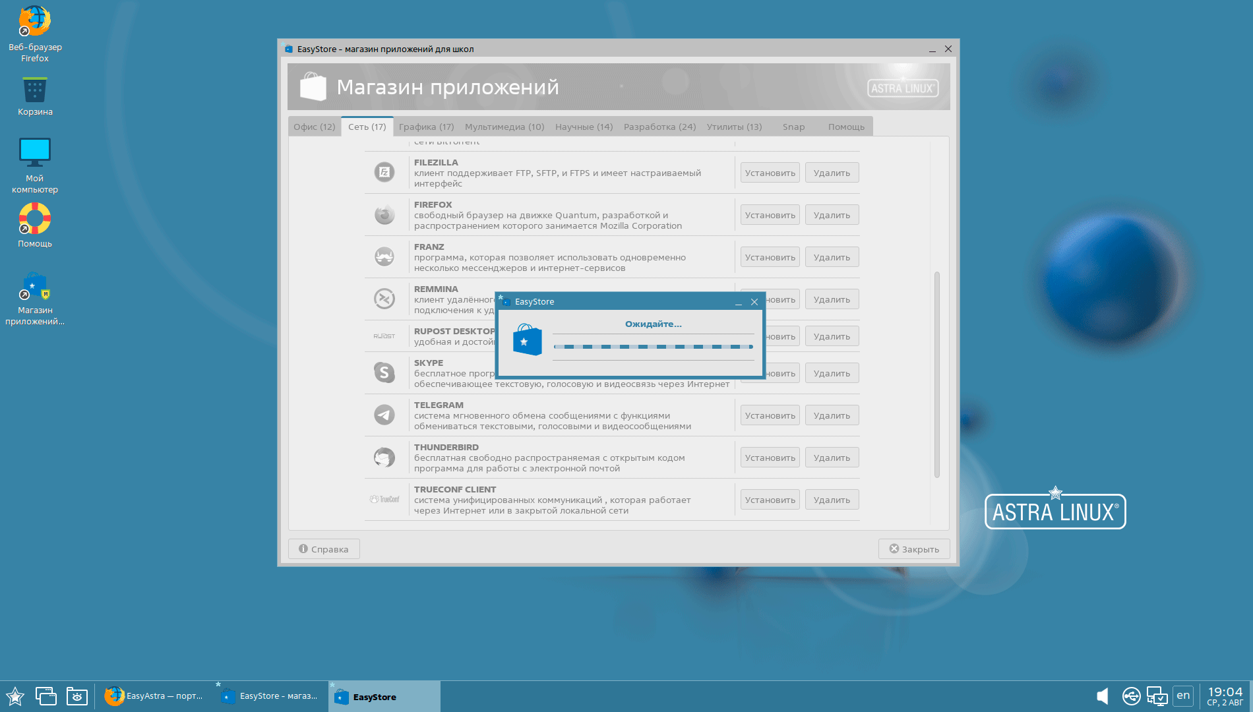Click the Franz app icon
The height and width of the screenshot is (712, 1253).
point(384,257)
